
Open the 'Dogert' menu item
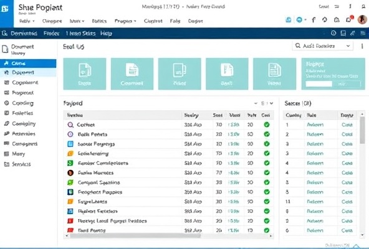point(195,21)
